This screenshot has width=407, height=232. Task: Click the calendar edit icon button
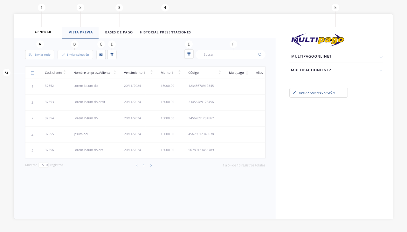tap(101, 55)
